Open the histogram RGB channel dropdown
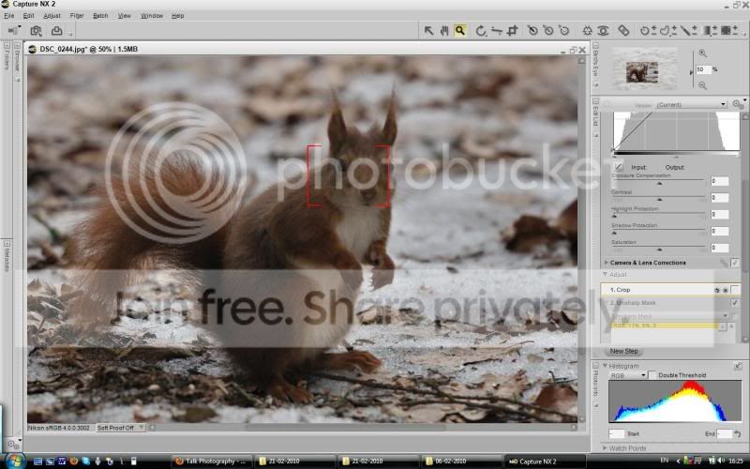This screenshot has width=750, height=469. (628, 375)
